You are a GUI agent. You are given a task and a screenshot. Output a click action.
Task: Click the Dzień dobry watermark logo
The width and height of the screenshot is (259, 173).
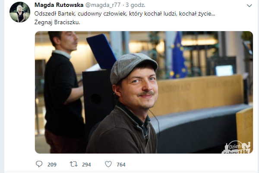click(x=237, y=147)
